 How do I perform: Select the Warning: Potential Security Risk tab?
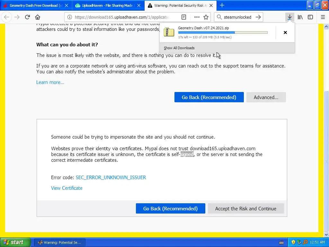[x=181, y=5]
